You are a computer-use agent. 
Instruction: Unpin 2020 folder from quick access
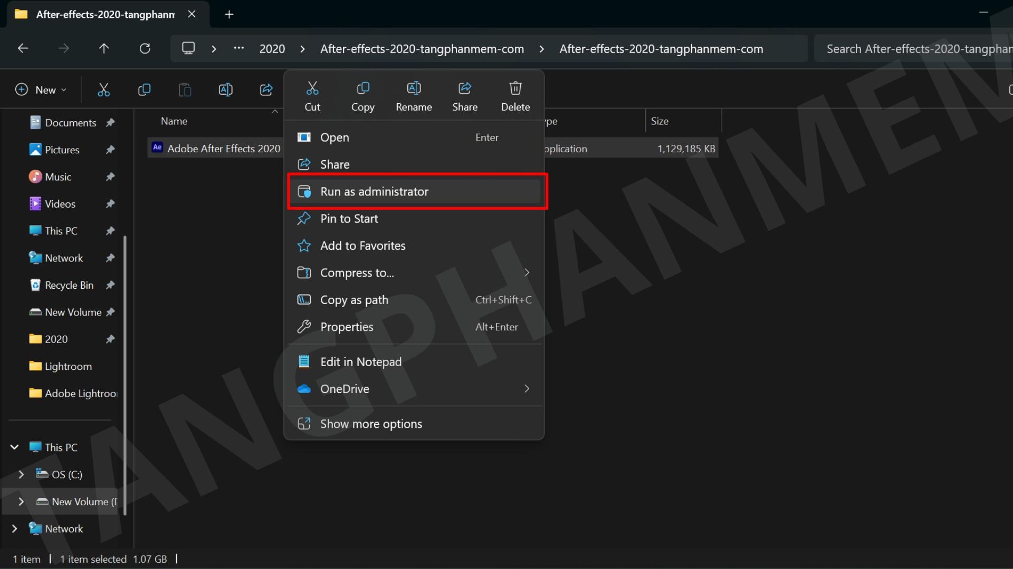click(x=110, y=339)
